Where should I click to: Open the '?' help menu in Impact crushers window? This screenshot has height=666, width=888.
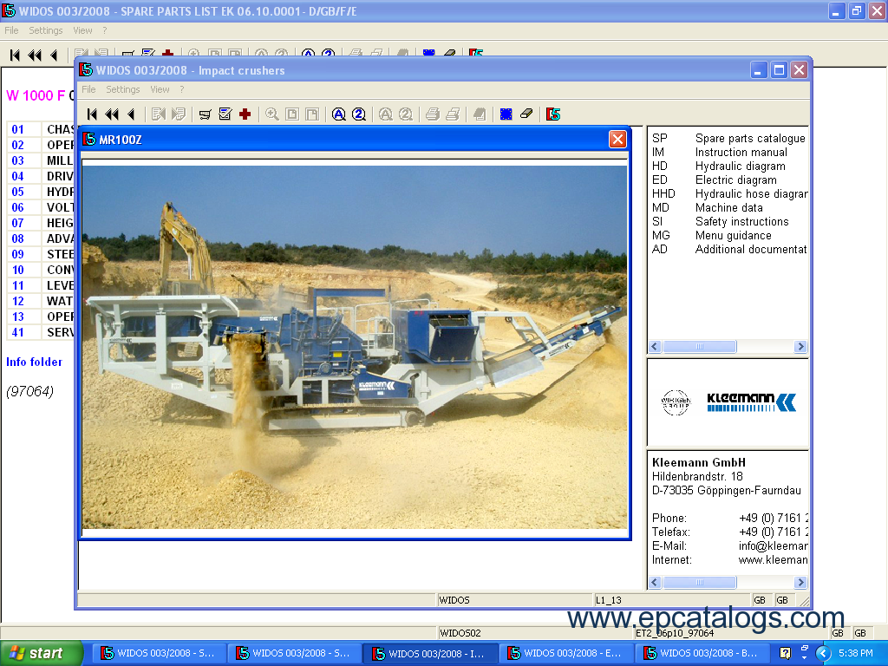(182, 89)
